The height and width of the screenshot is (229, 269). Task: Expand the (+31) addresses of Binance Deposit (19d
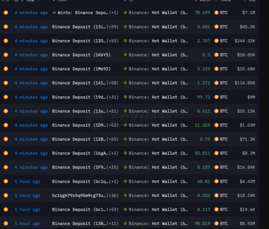pyautogui.click(x=113, y=97)
